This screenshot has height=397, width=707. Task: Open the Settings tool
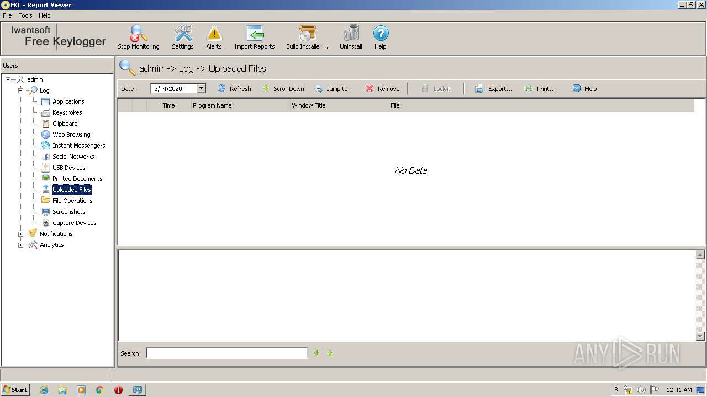pos(183,37)
